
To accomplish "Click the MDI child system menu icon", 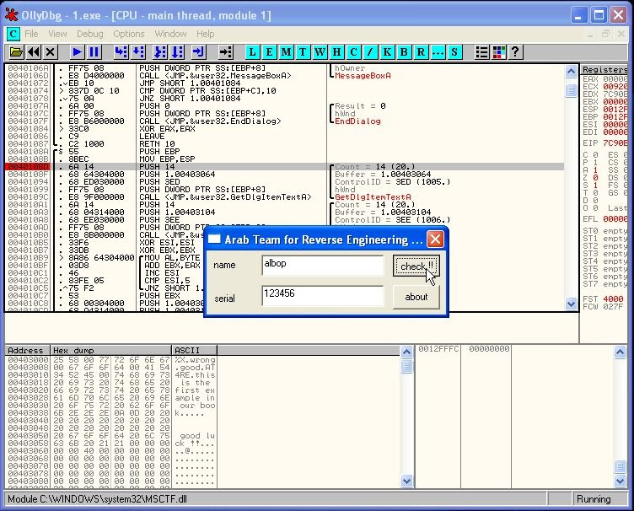I will click(13, 34).
